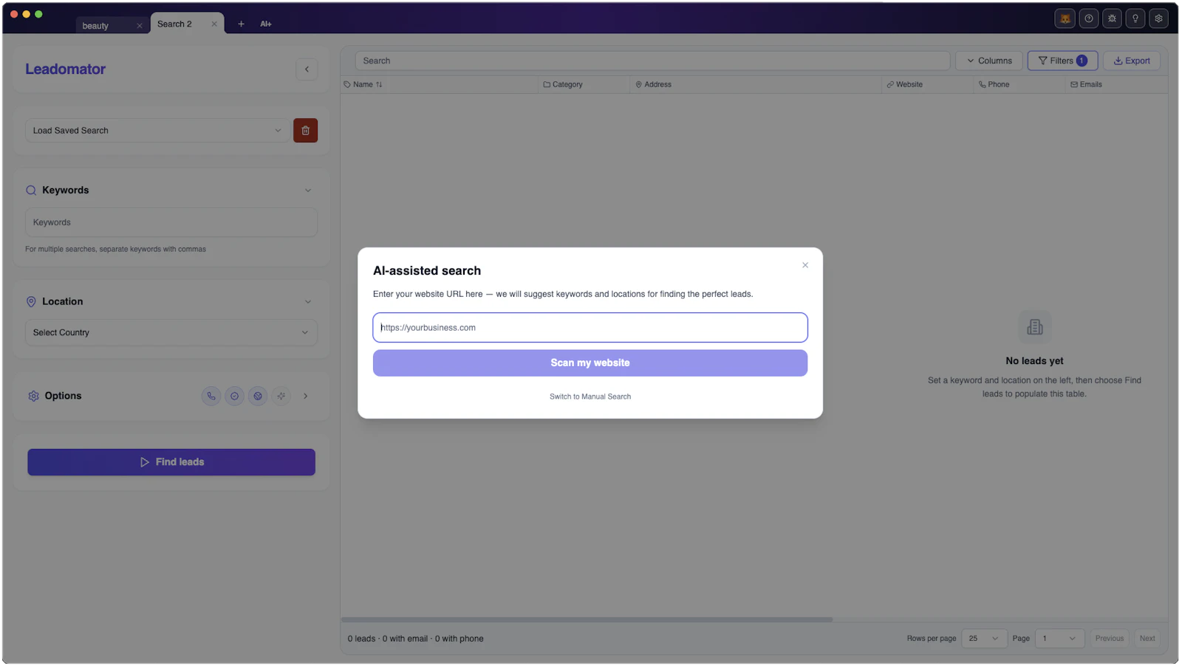Open help via question mark icon
This screenshot has height=666, width=1182.
tap(1088, 18)
